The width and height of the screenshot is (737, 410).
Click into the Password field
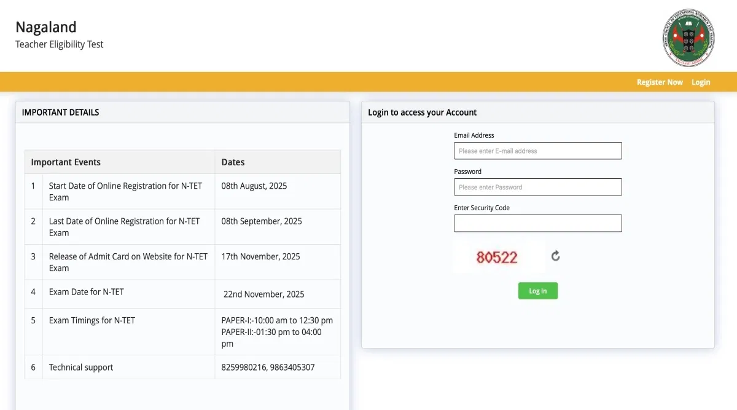point(537,187)
